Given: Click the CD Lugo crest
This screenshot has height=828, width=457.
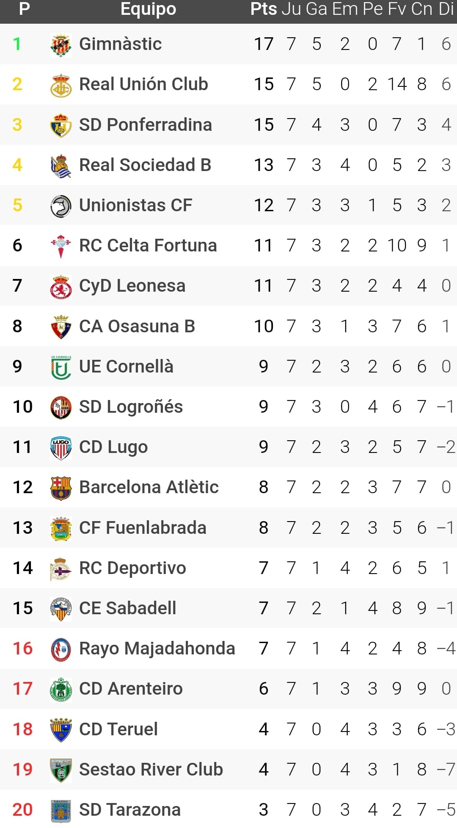Looking at the screenshot, I should (x=61, y=447).
